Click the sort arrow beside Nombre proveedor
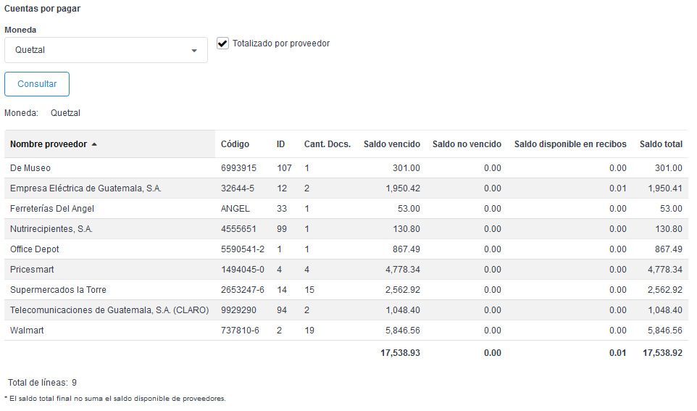This screenshot has width=697, height=411. [94, 144]
